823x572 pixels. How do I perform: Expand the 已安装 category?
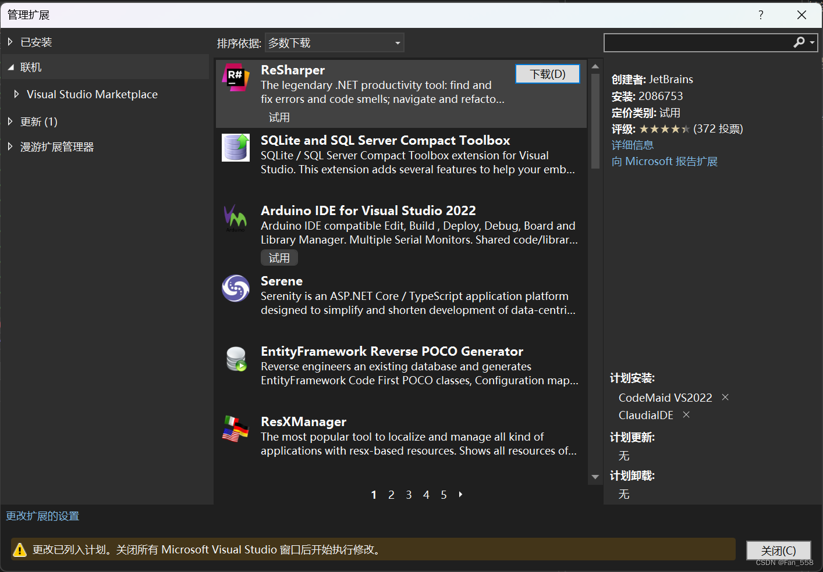tap(10, 42)
